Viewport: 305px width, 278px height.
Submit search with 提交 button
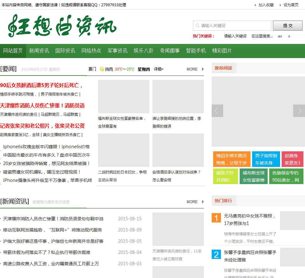click(288, 26)
